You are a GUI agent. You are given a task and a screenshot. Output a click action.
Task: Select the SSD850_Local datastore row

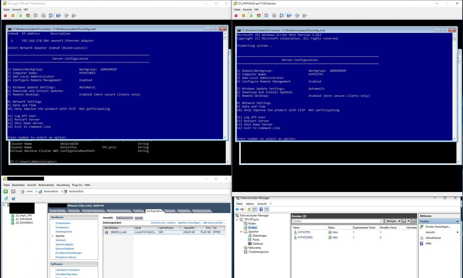(x=164, y=232)
